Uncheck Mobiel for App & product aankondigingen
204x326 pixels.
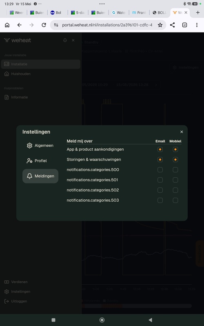coord(175,149)
